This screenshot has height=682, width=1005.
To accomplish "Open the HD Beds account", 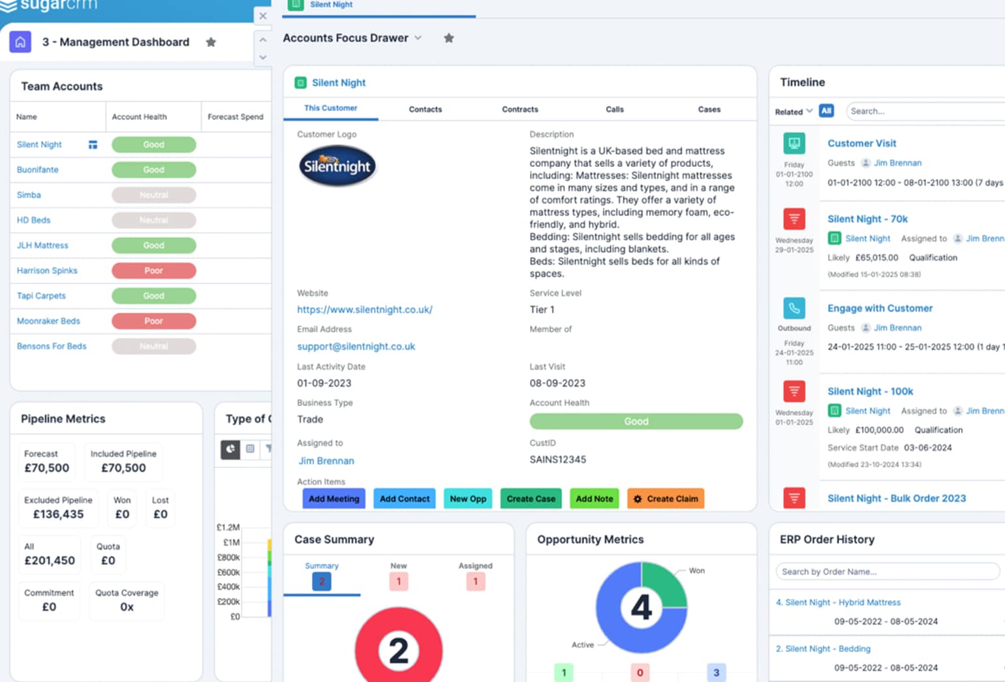I will 33,220.
